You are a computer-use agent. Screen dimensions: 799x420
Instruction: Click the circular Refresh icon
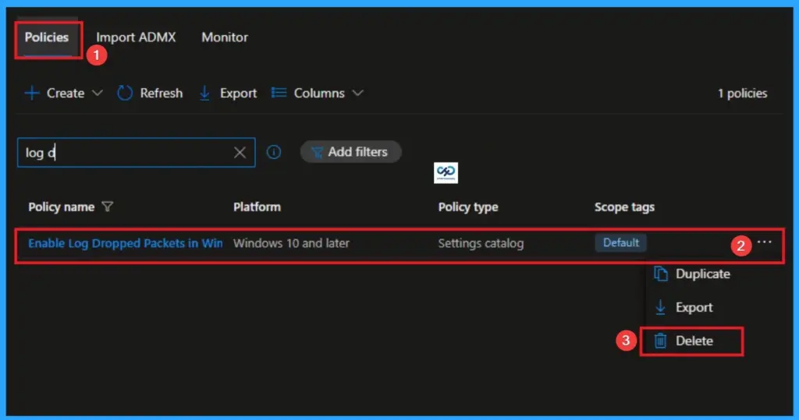124,94
